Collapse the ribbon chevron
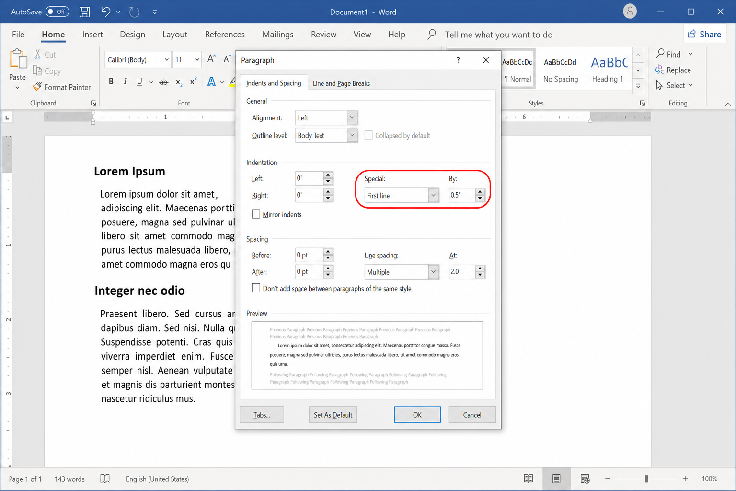This screenshot has width=736, height=491. [x=727, y=104]
